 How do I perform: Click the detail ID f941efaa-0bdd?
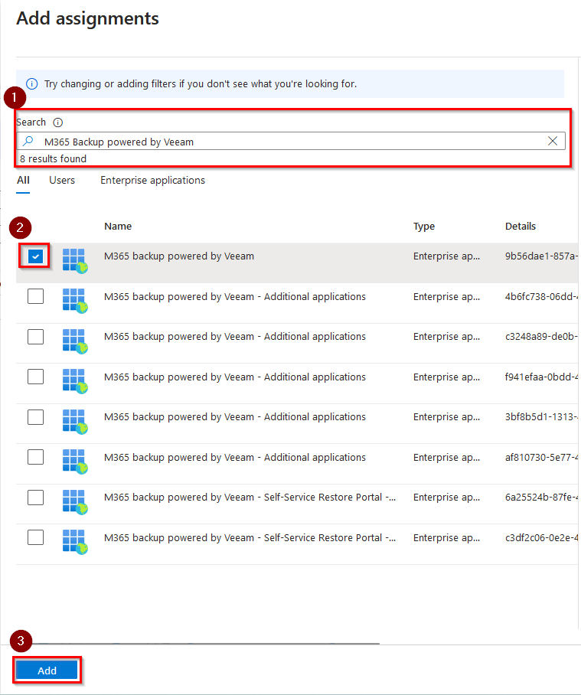pos(541,377)
